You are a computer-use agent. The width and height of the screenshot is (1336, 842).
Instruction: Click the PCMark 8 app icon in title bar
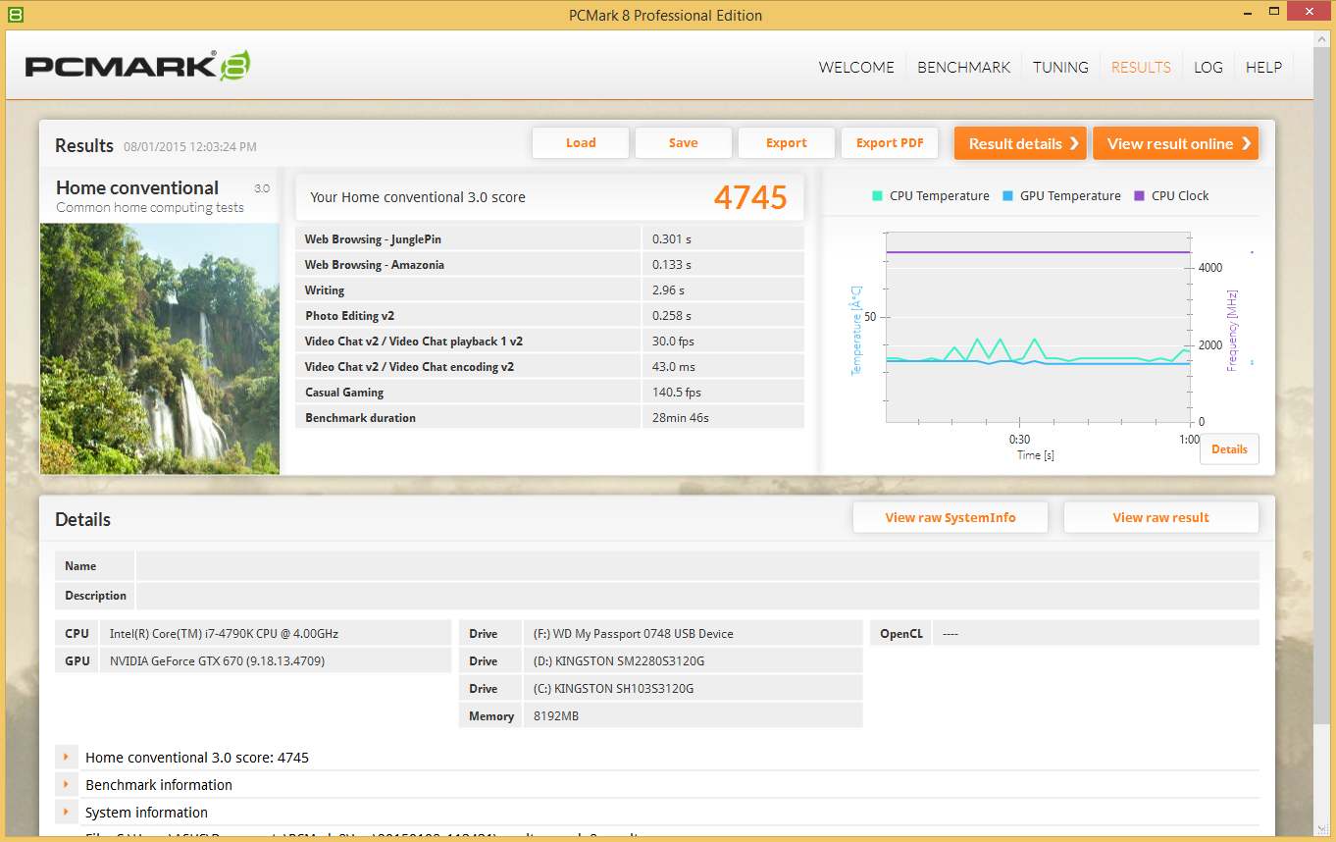click(15, 14)
